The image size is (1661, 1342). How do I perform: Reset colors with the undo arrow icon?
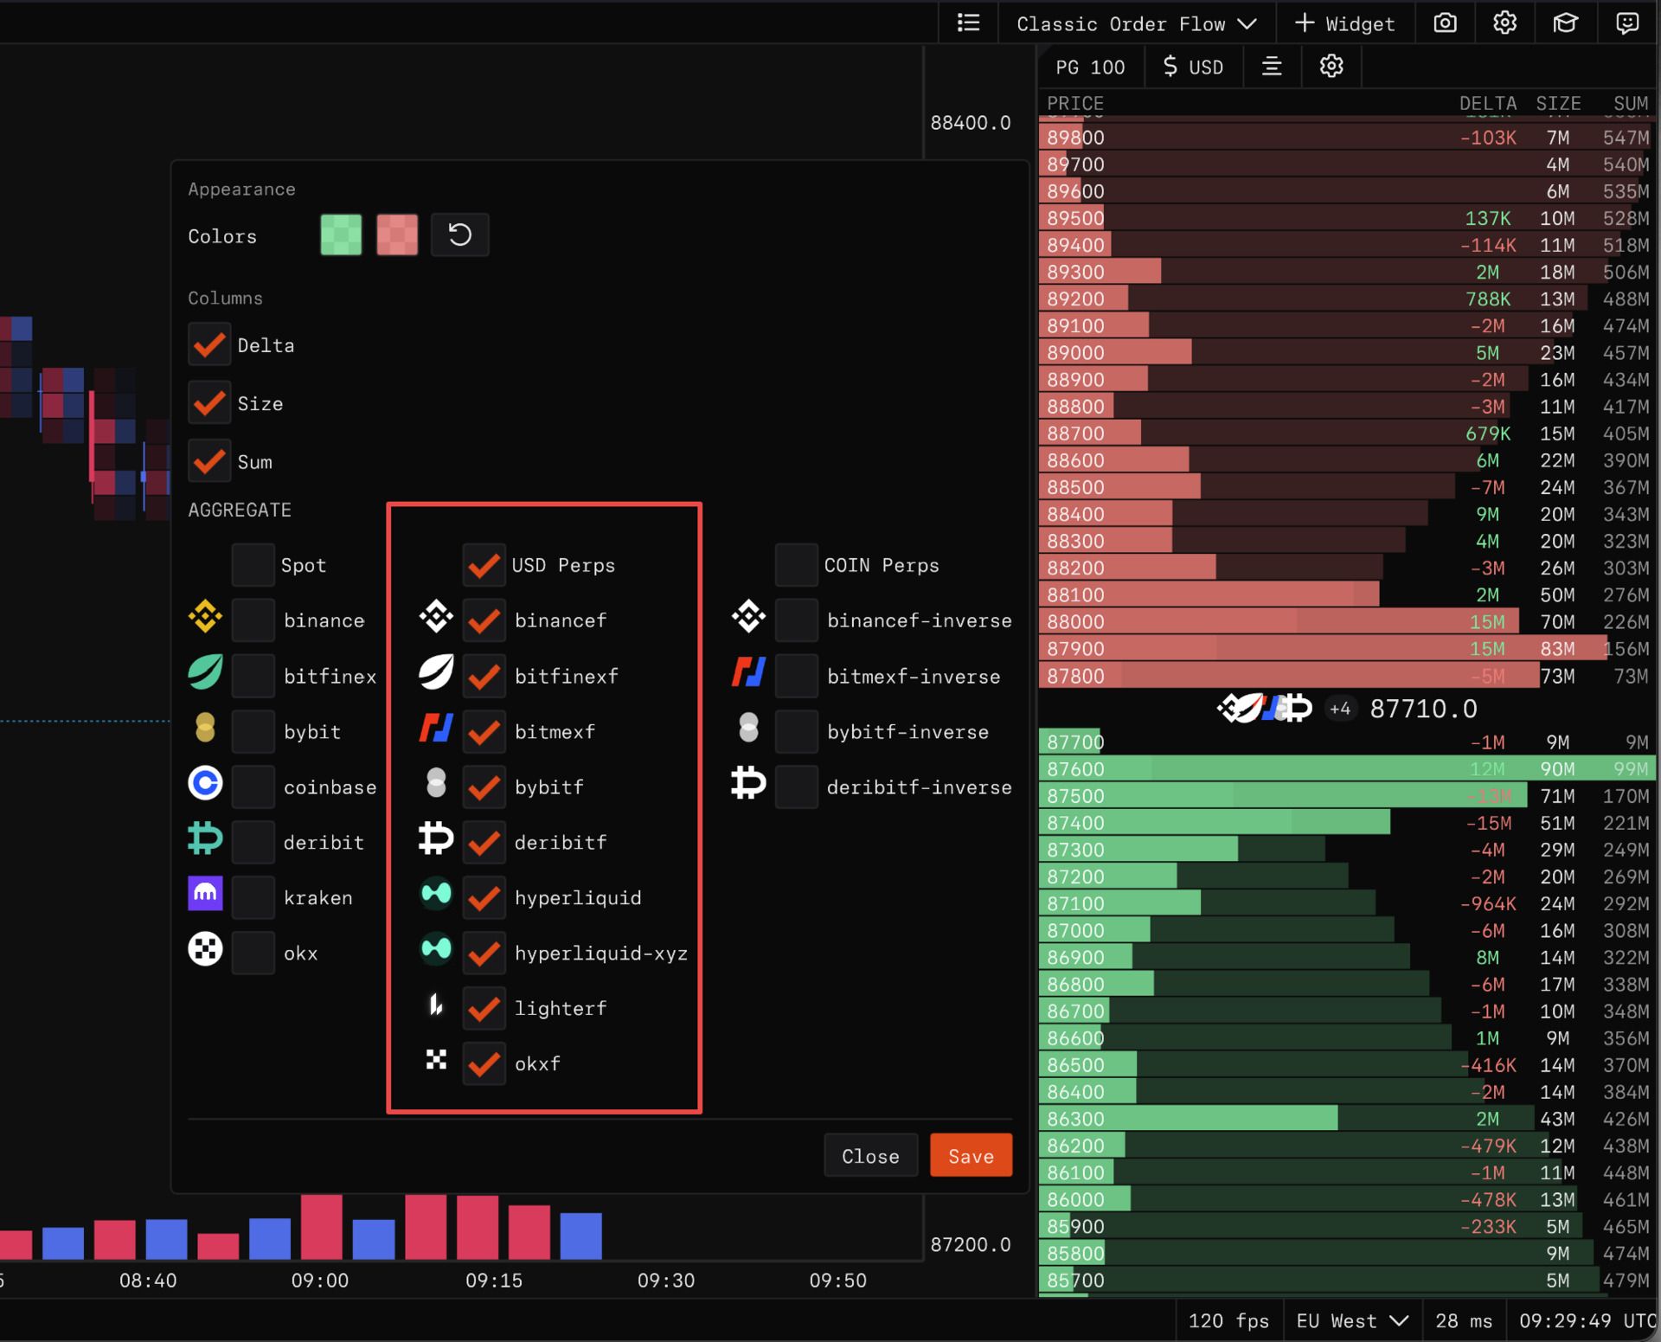(x=459, y=235)
